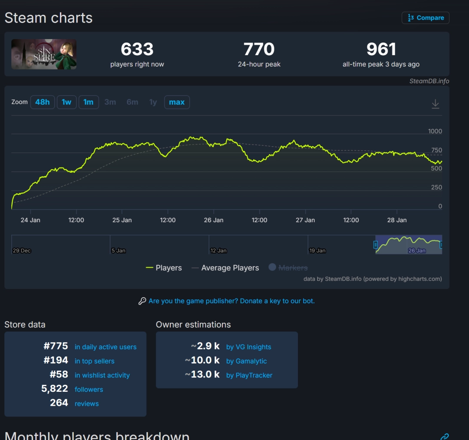469x440 pixels.
Task: Switch to the 1w zoom view
Action: pos(66,102)
